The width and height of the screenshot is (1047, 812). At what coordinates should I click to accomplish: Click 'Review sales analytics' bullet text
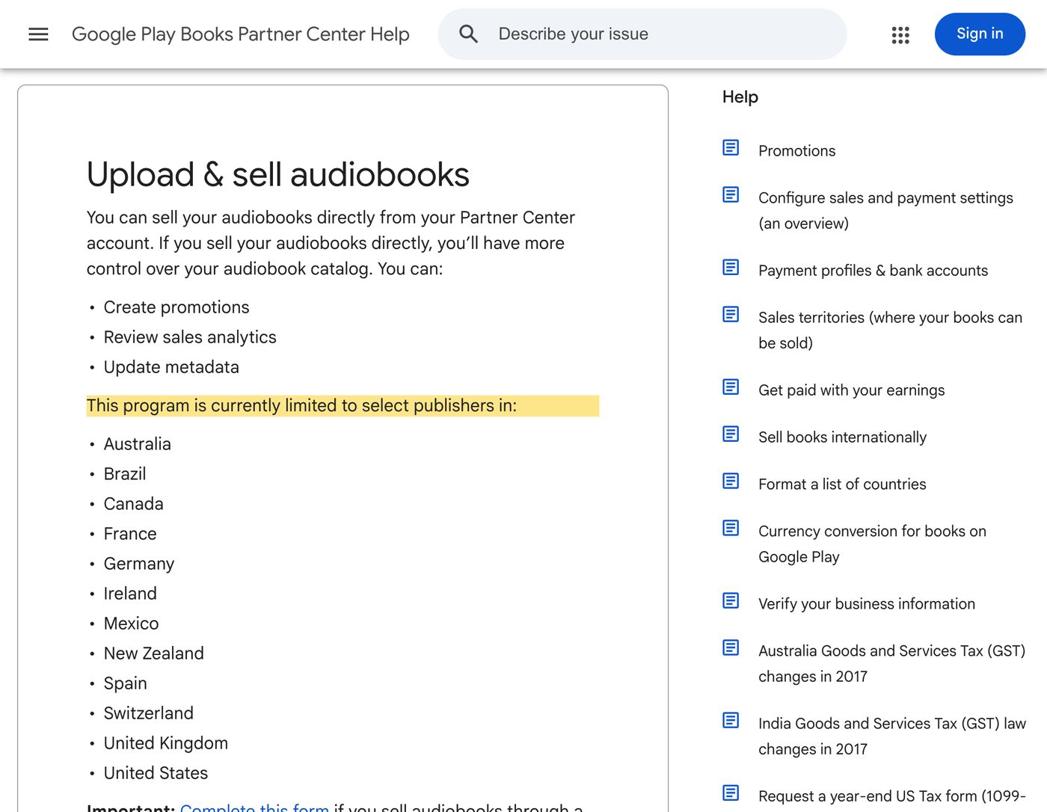click(190, 337)
